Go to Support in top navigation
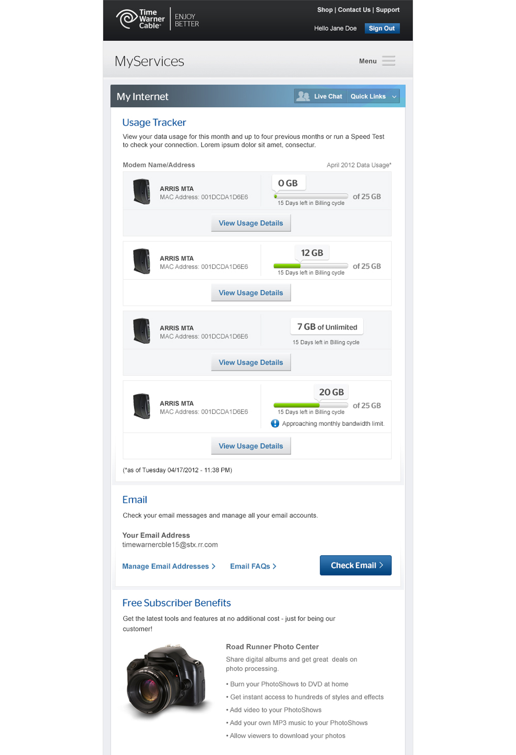Image resolution: width=516 pixels, height=755 pixels. [387, 10]
